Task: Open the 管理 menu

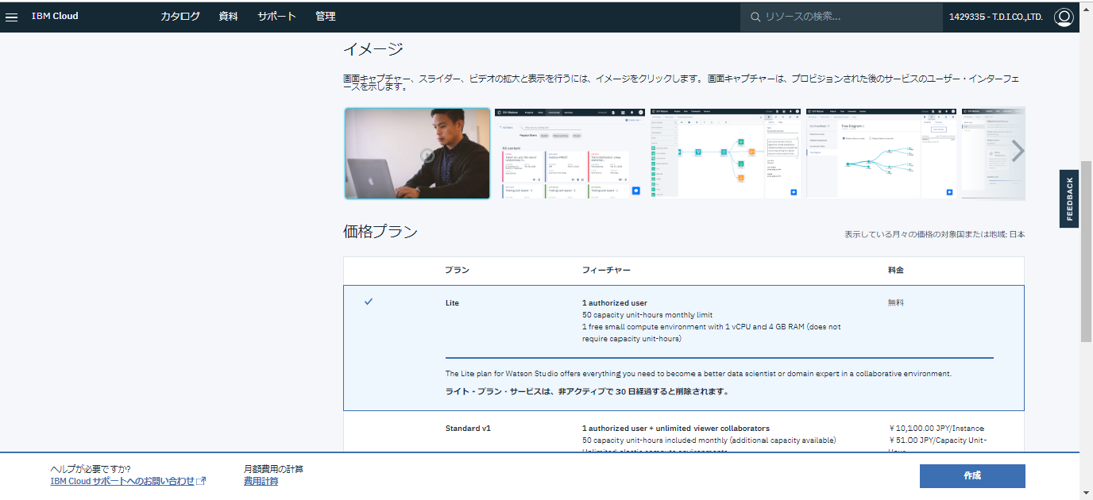Action: tap(325, 17)
